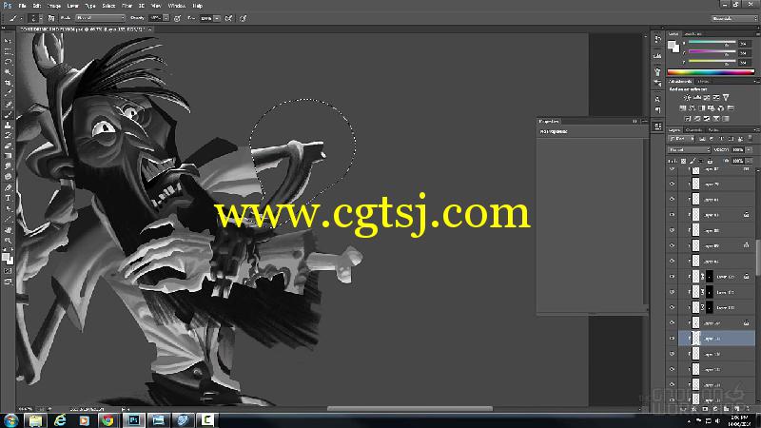This screenshot has width=761, height=428.
Task: Hide the layer just above selected layer
Action: (673, 322)
